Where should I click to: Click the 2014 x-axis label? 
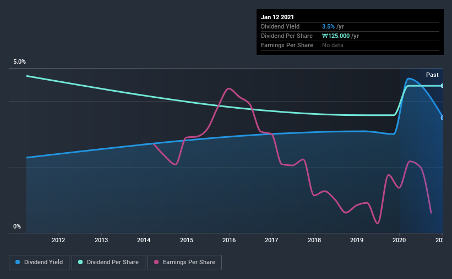point(144,240)
